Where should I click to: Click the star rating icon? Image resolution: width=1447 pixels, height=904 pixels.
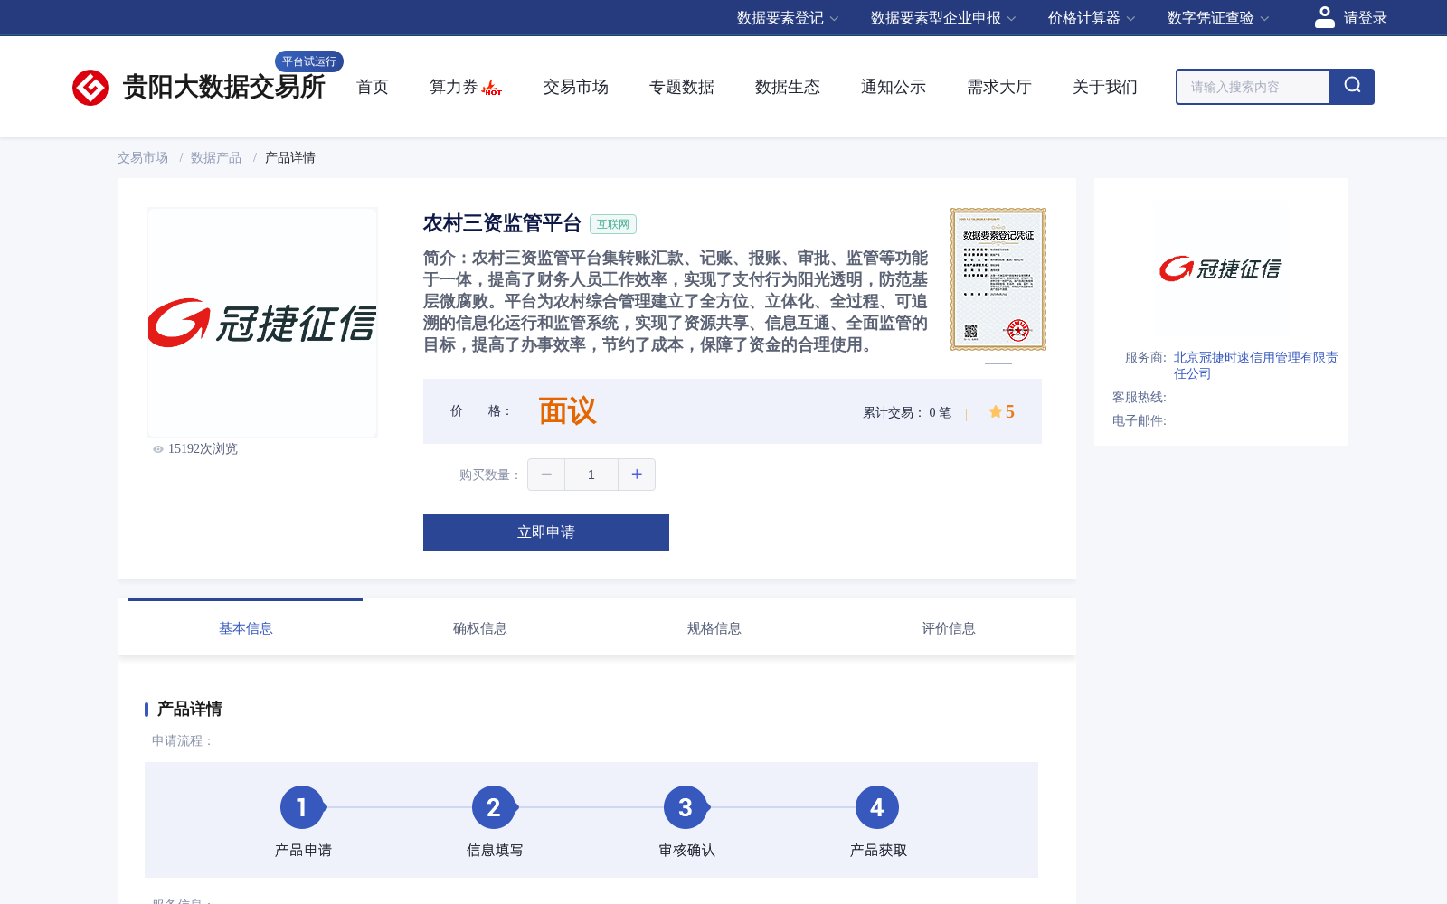click(996, 411)
